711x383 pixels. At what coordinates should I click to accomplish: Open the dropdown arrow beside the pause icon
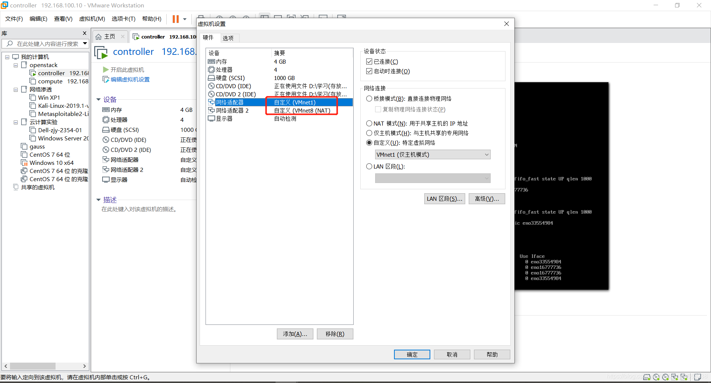[185, 19]
